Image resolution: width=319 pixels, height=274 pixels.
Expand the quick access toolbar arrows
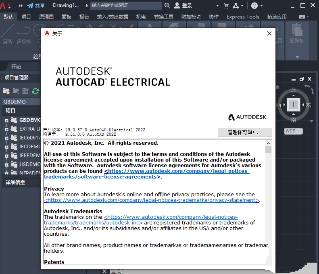point(21,6)
